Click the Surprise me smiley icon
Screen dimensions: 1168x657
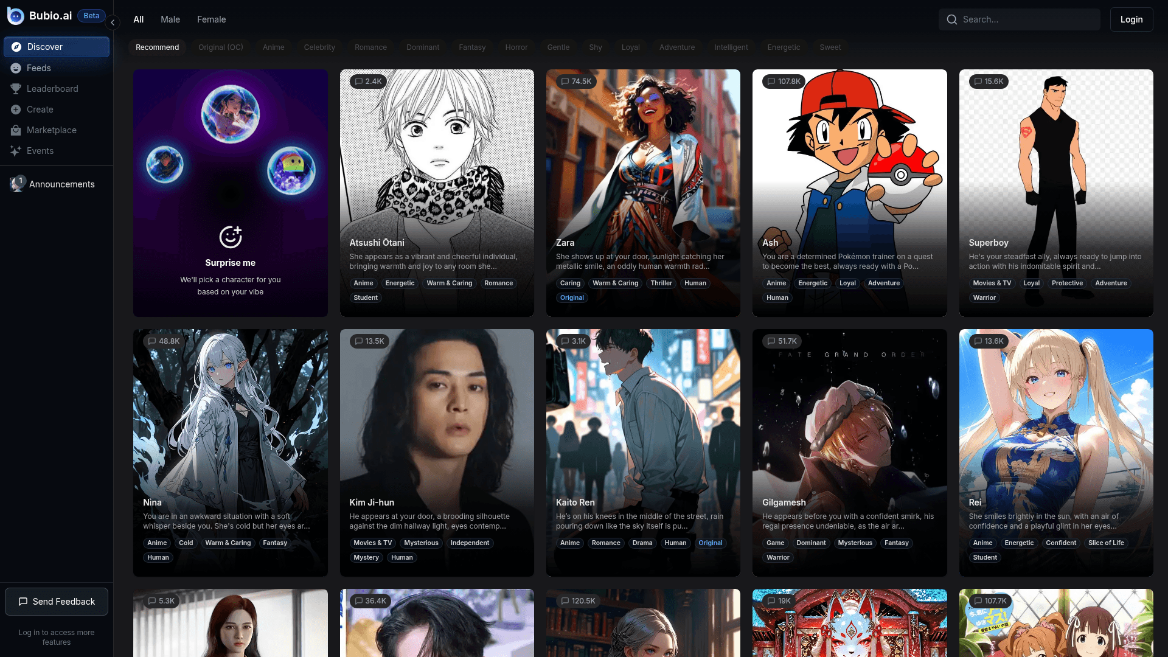[231, 237]
